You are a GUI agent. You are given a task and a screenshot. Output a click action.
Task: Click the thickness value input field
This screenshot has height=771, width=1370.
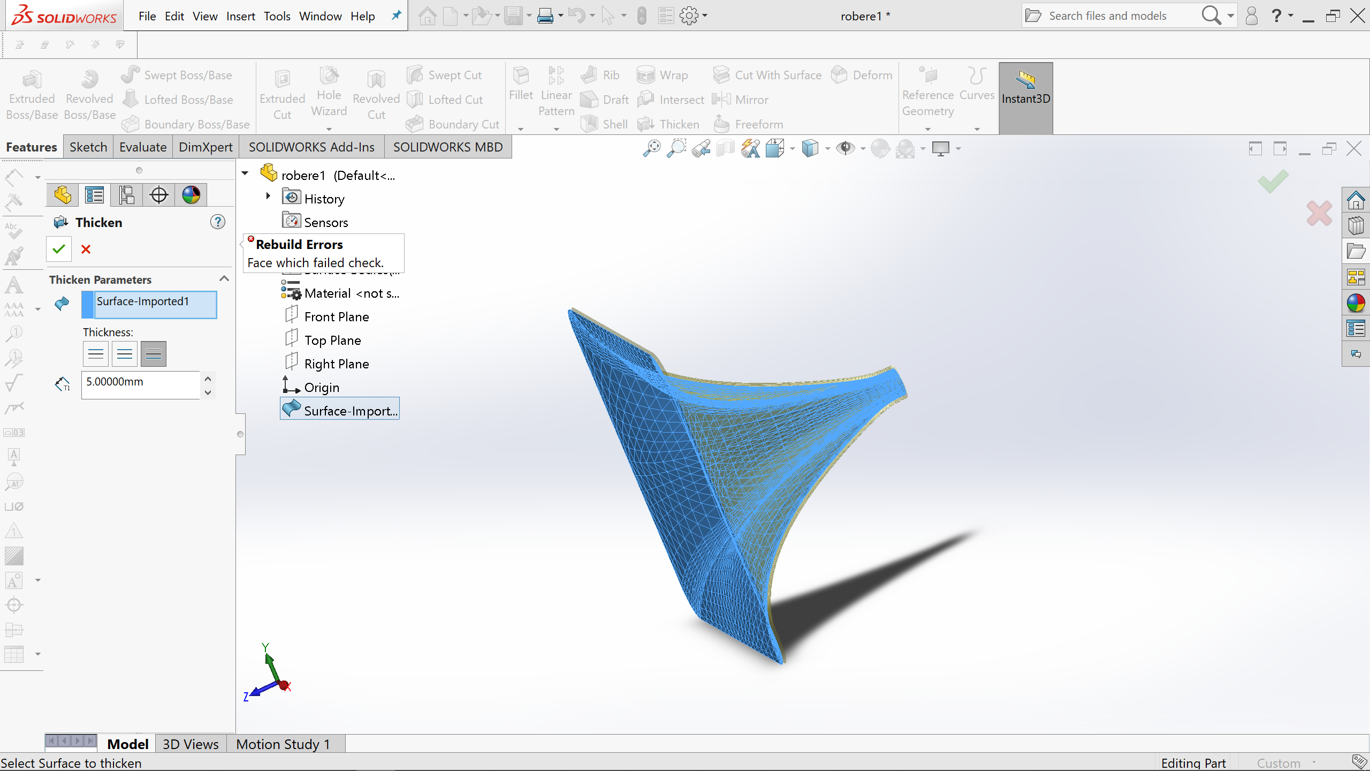[x=141, y=384]
